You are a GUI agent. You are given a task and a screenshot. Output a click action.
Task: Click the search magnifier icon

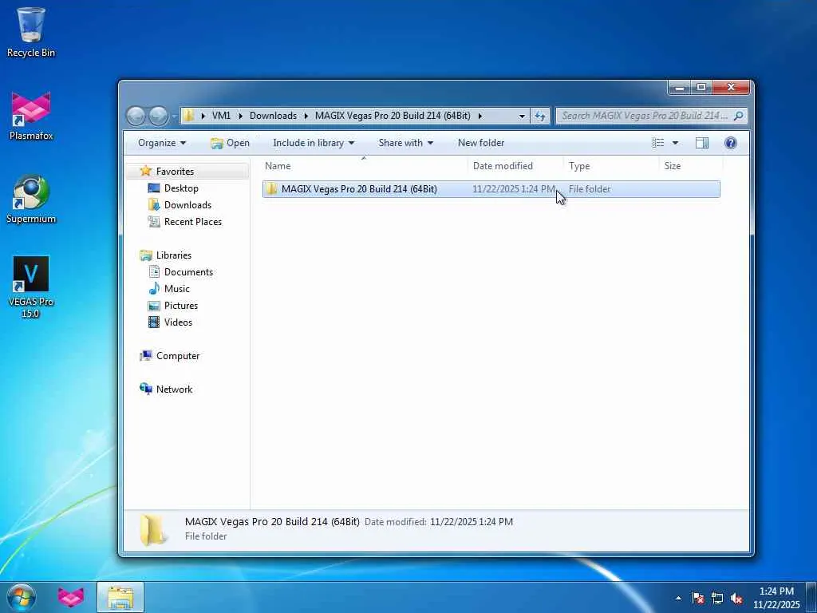738,116
